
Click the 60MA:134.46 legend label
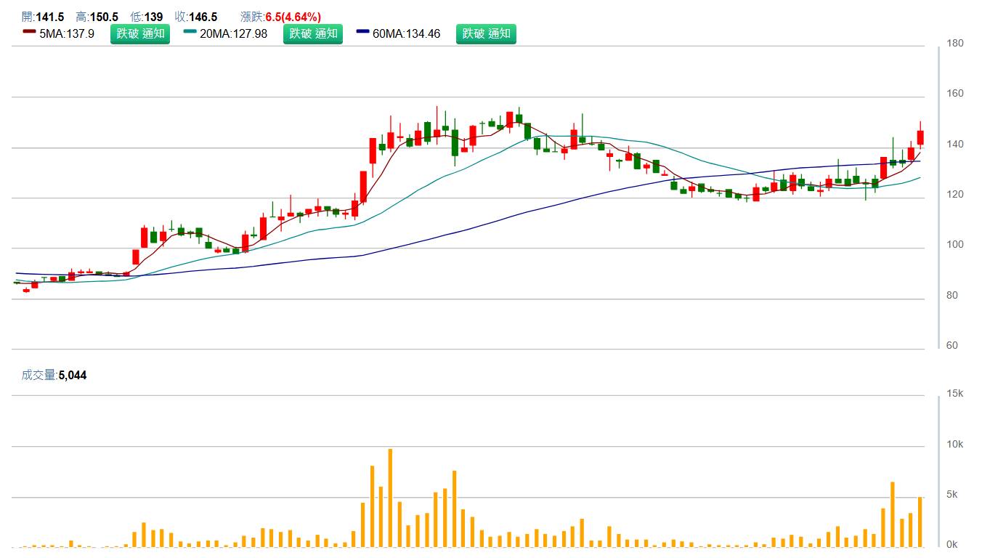pos(406,33)
